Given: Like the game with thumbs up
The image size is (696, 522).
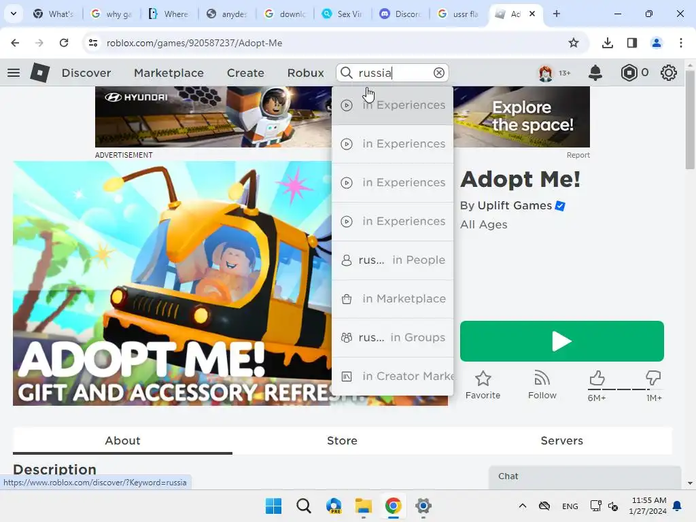Looking at the screenshot, I should pos(597,378).
